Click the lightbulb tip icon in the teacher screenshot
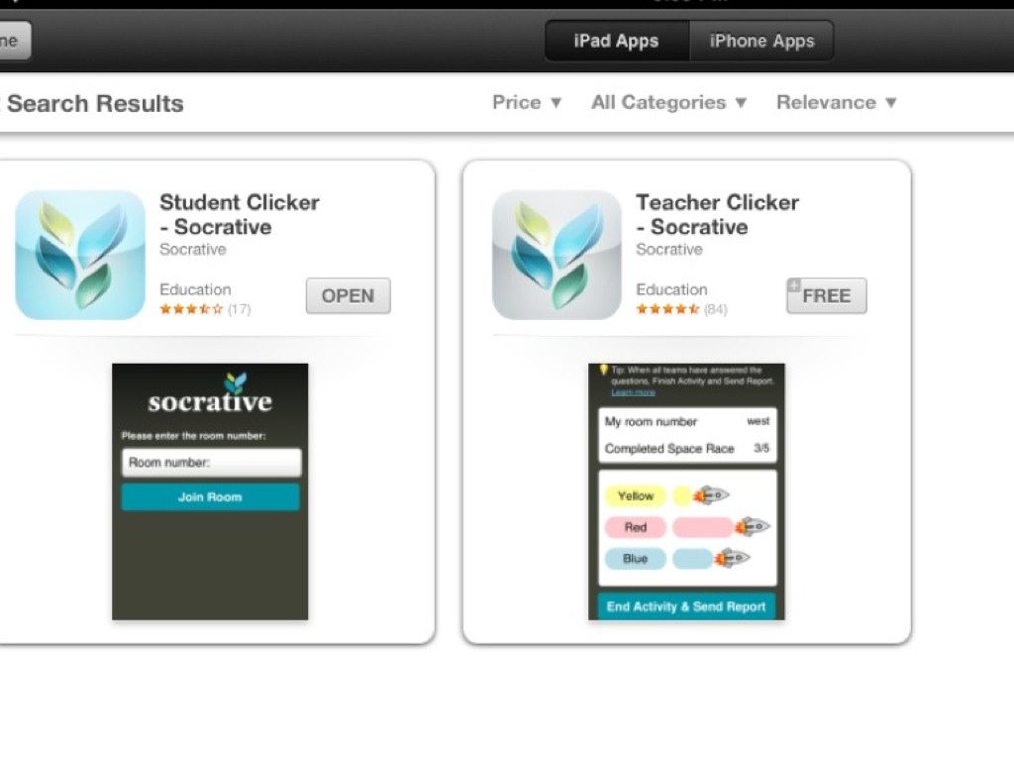 point(603,370)
